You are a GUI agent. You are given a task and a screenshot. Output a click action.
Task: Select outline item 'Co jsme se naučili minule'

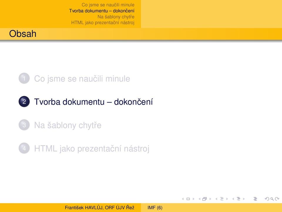pos(82,79)
